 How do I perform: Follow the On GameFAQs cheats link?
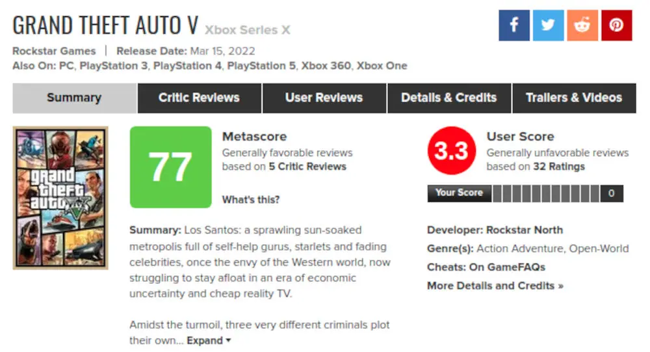tap(507, 267)
